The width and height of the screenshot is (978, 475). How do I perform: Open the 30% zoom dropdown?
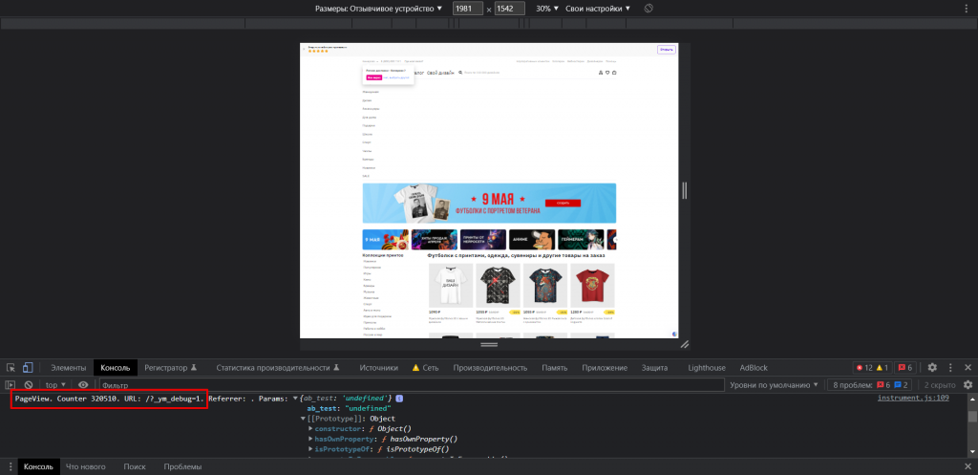pos(546,9)
